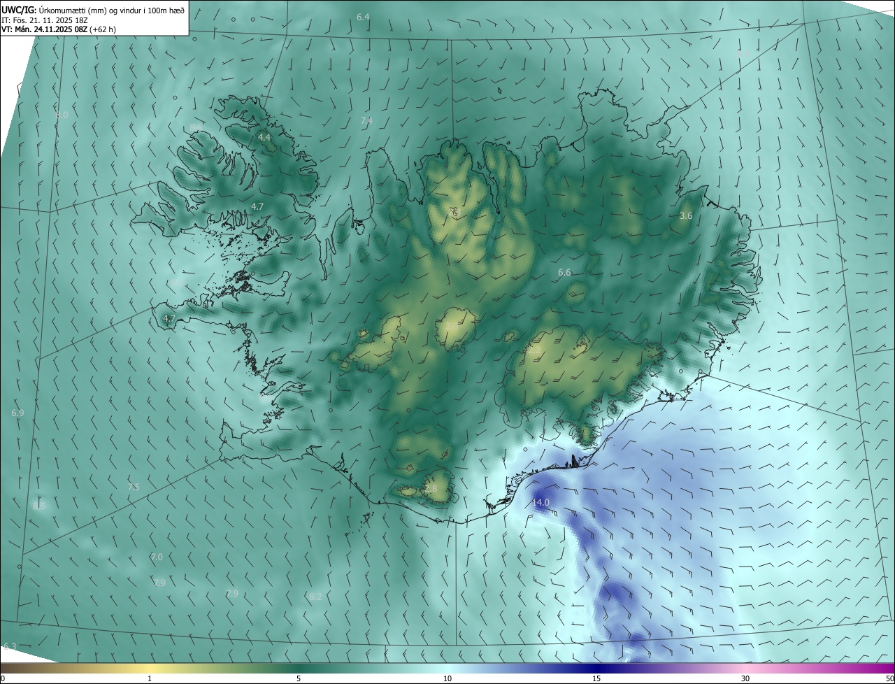Click the 8.0 value label on the map
The image size is (895, 684).
tap(62, 115)
